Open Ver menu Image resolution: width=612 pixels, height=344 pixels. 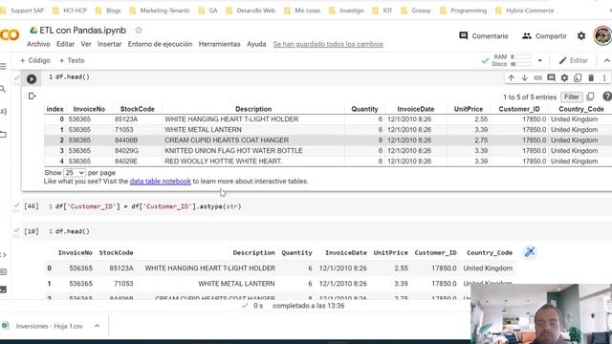[86, 44]
